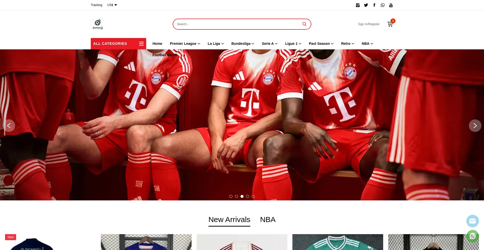484x250 pixels.
Task: Select the fourth carousel slide dot
Action: (248, 196)
